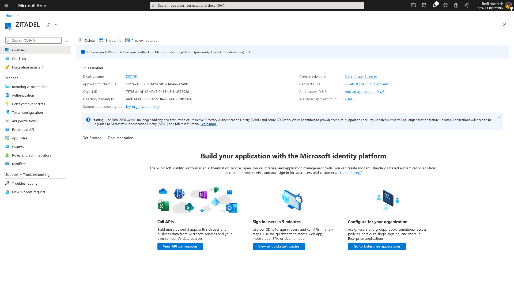
Task: Click the View API permissions button
Action: coord(180,246)
